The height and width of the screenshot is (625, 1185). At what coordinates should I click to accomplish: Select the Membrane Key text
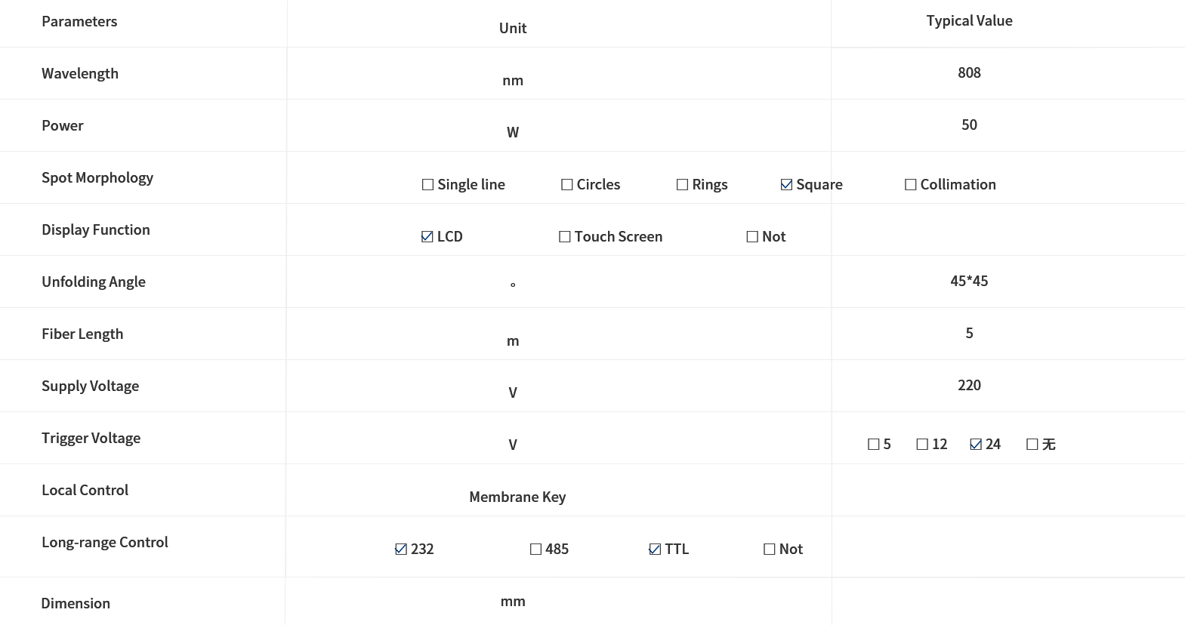pyautogui.click(x=517, y=497)
